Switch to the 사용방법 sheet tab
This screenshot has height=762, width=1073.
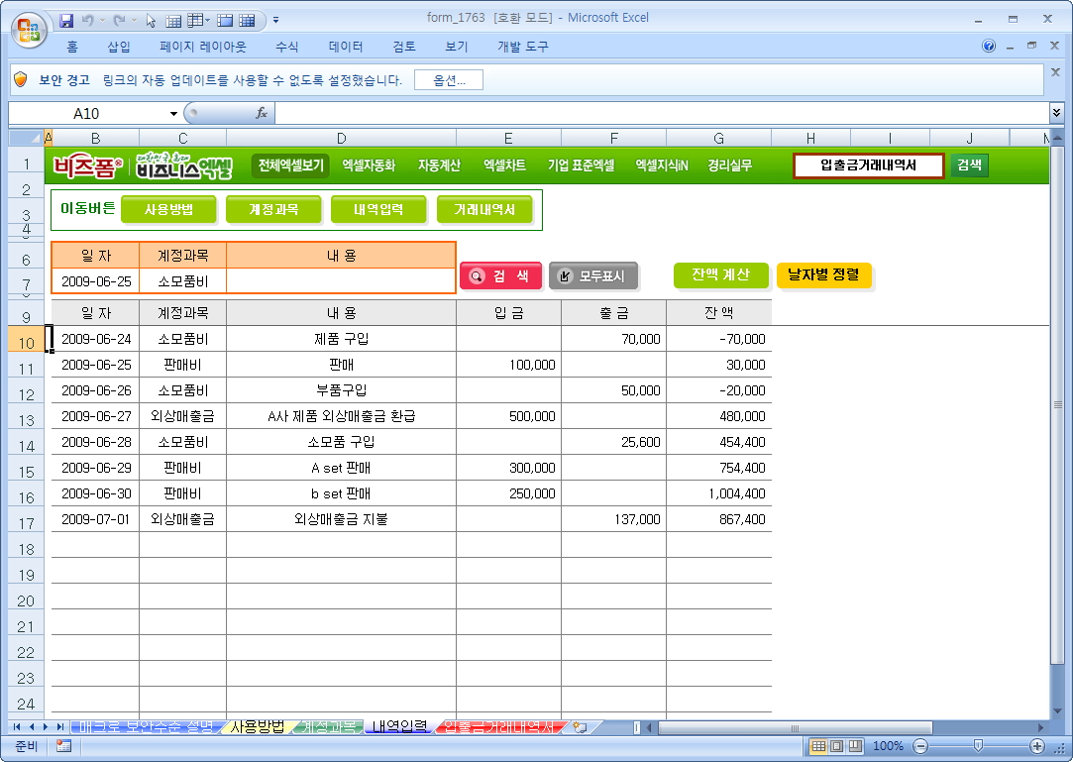click(257, 727)
